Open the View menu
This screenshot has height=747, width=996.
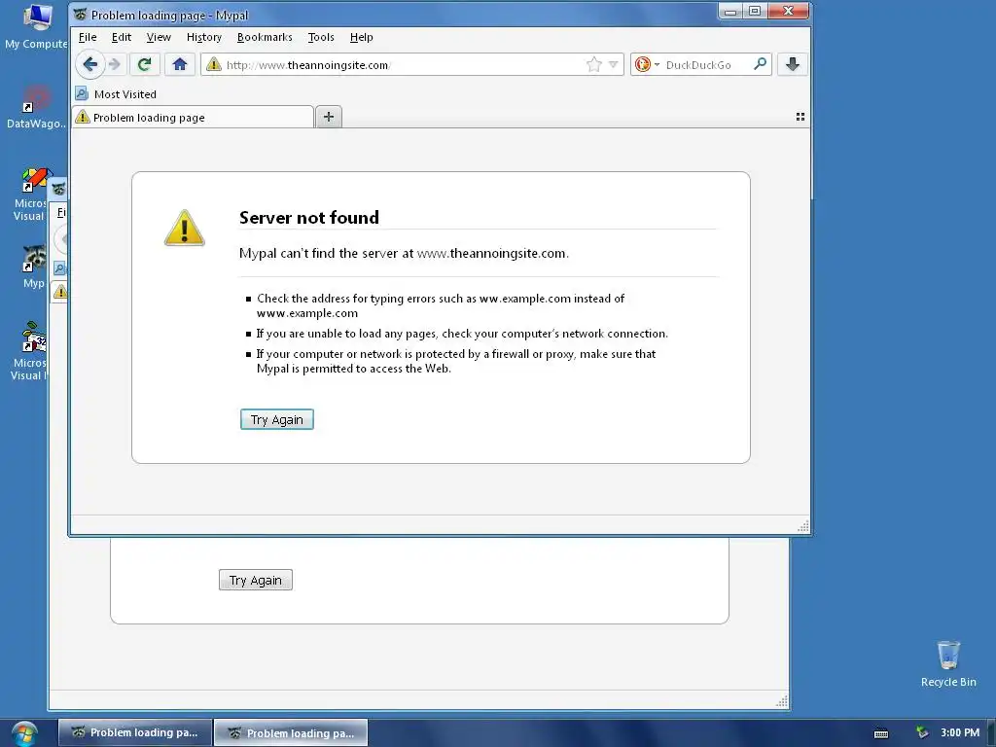click(x=159, y=37)
